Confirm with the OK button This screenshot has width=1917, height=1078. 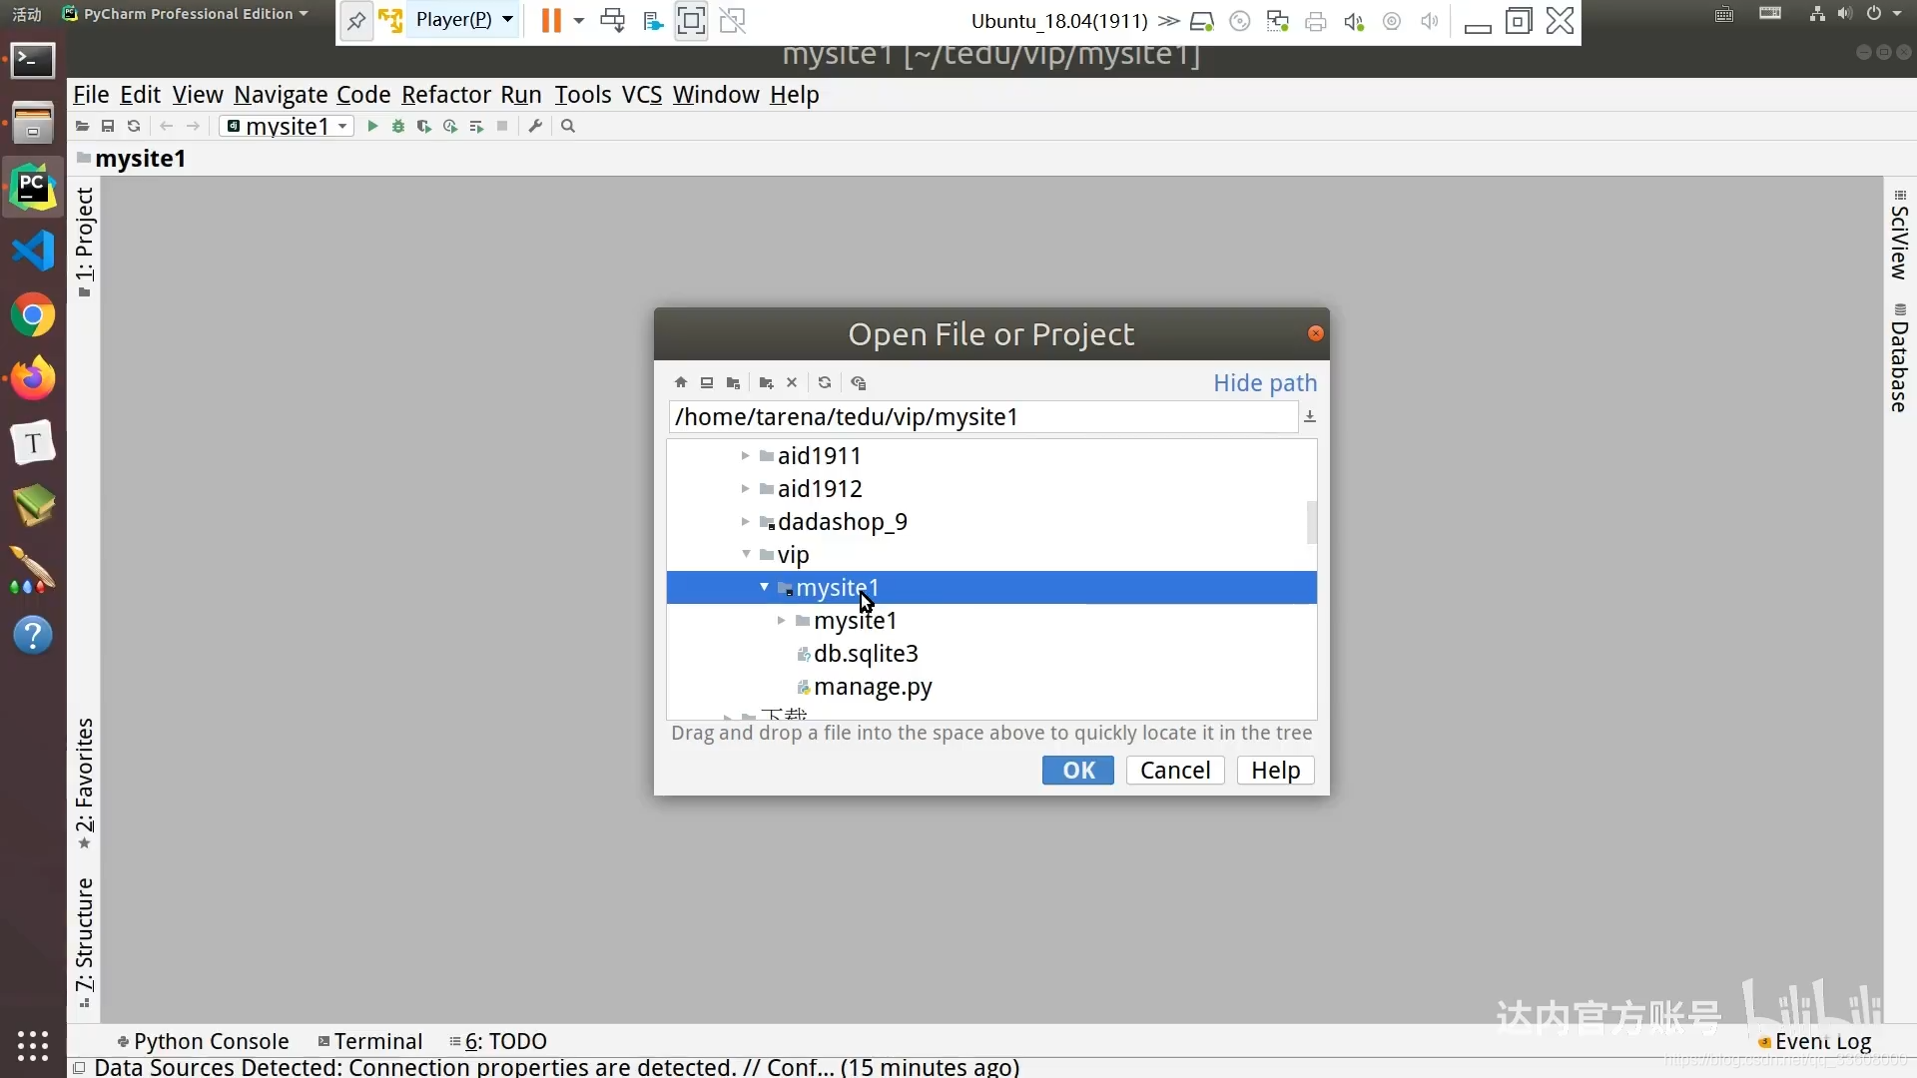(1078, 771)
